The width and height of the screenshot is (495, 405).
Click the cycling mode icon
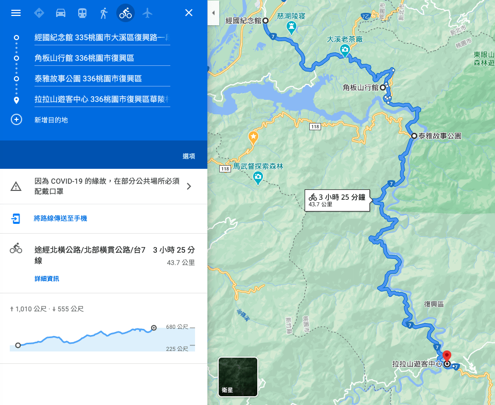[126, 13]
